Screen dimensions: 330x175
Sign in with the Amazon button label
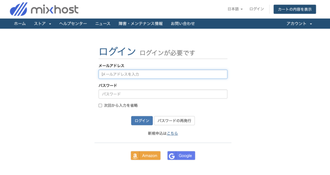click(150, 156)
